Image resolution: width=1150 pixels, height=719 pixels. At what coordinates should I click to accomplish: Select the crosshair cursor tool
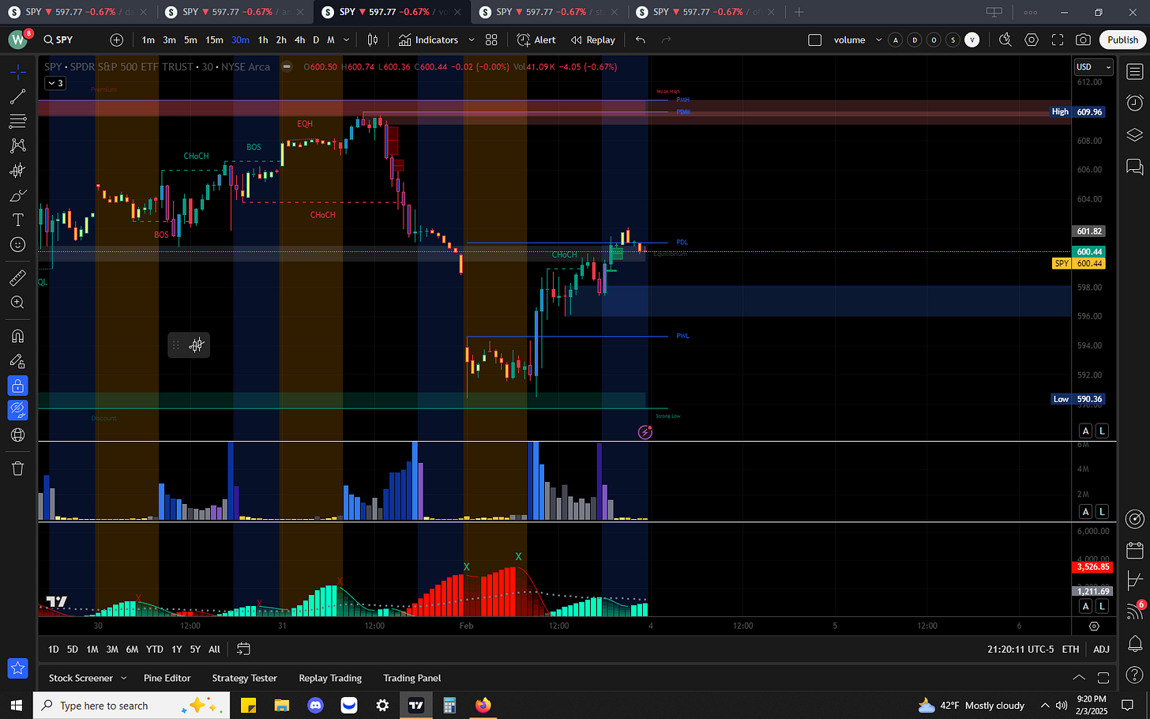[17, 72]
